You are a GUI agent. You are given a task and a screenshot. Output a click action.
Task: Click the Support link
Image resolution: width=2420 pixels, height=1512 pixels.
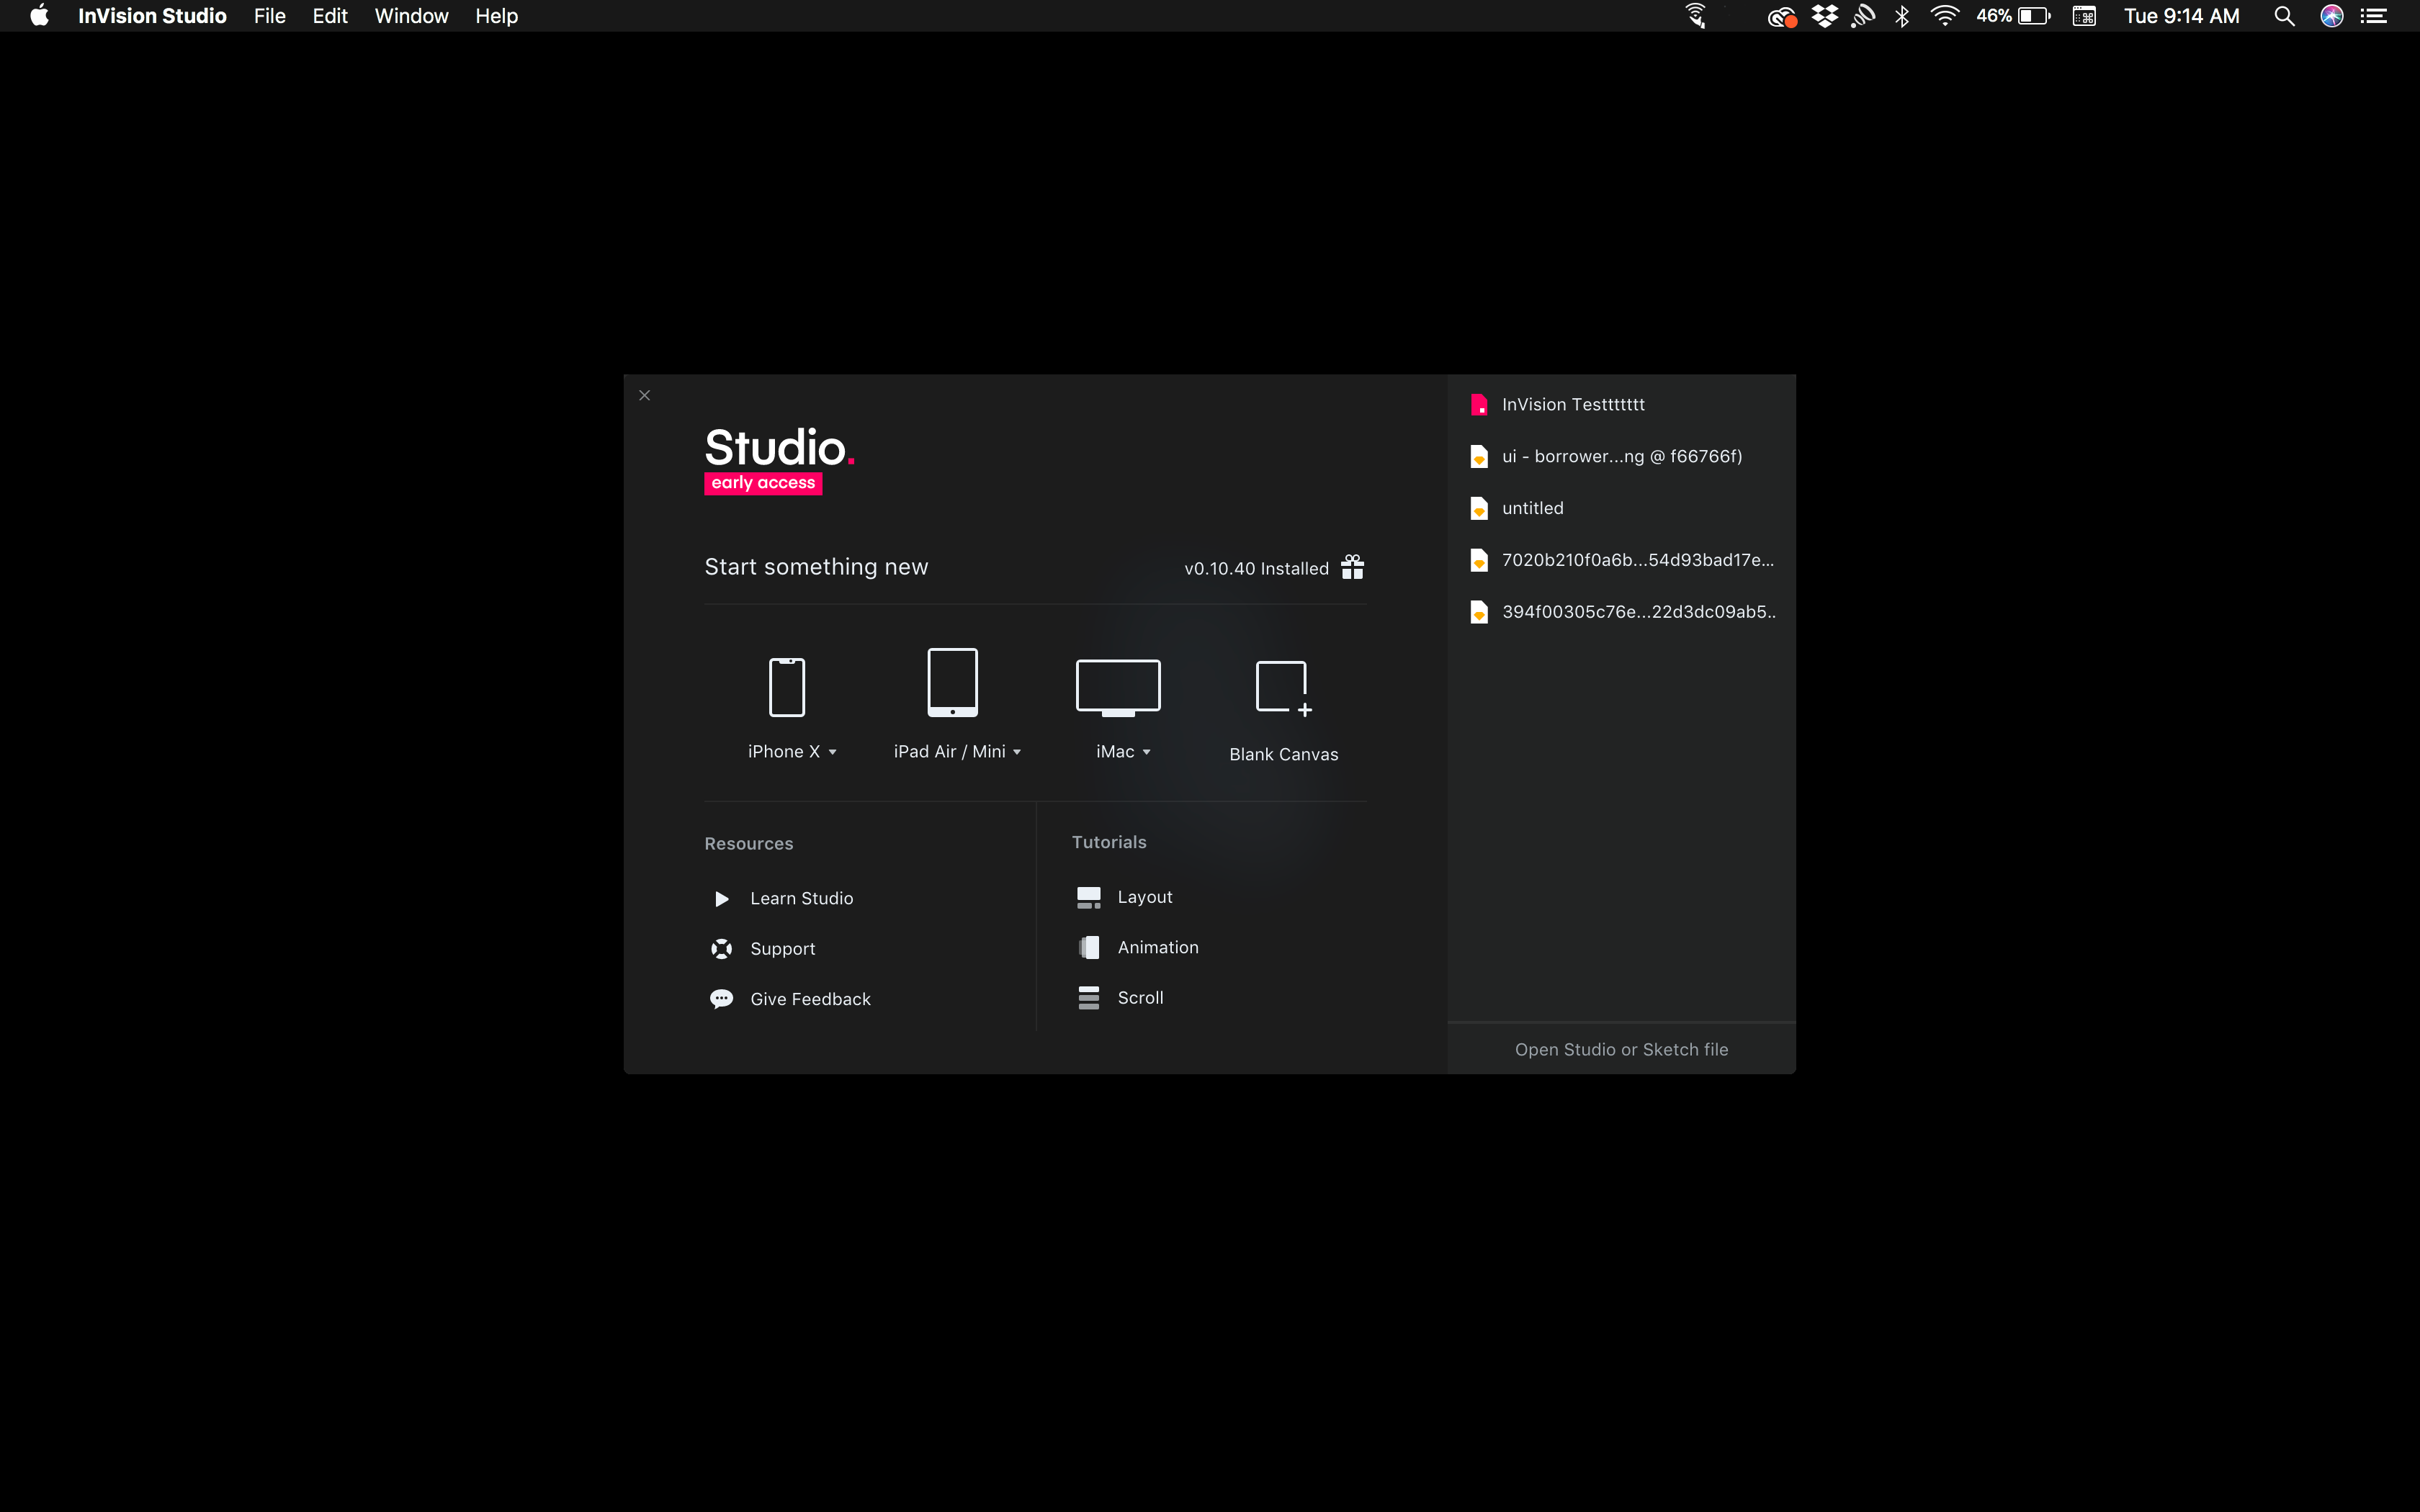pos(783,949)
